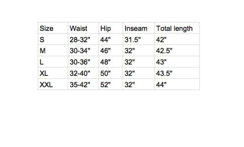Click the XL size row label
Screen dimensions: 244x147
tap(44, 73)
